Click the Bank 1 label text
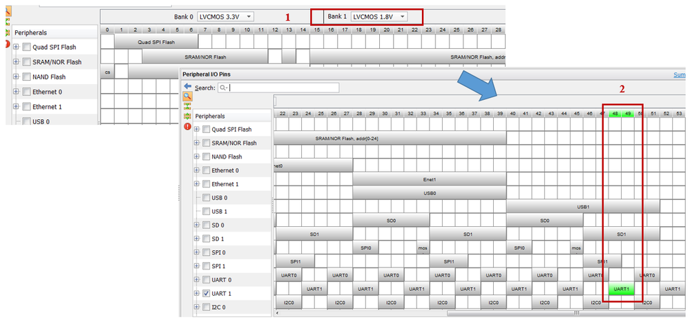690x322 pixels. (x=337, y=17)
